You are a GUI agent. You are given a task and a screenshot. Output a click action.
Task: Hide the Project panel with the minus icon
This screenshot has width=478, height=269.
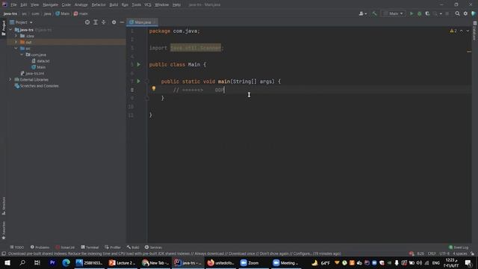point(122,22)
